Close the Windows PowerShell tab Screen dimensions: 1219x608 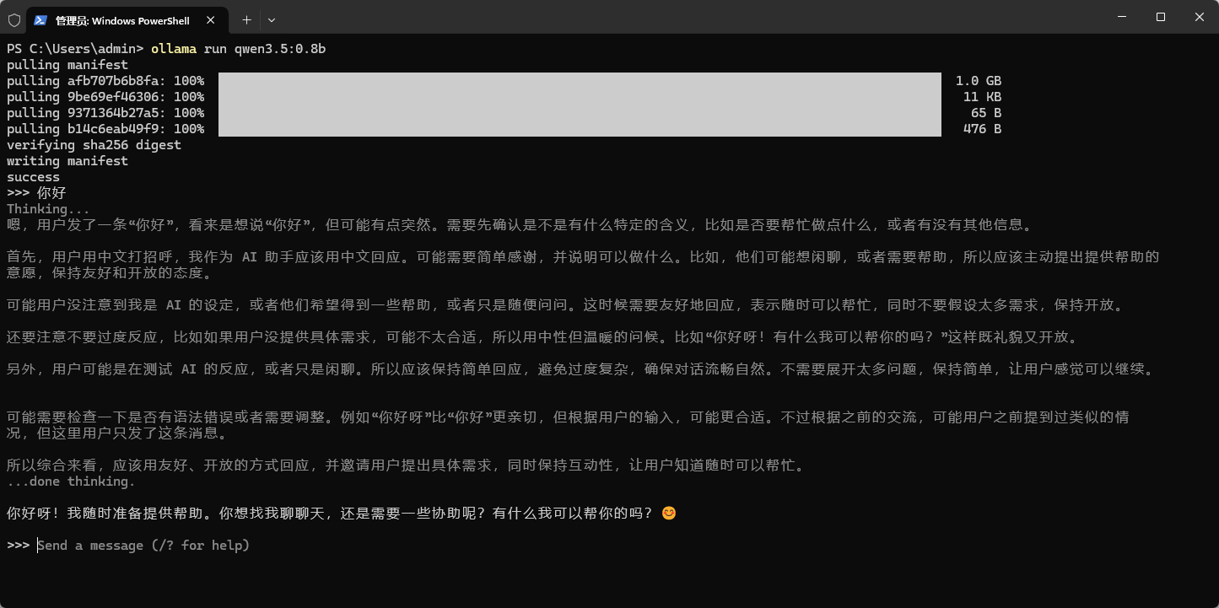pos(210,19)
